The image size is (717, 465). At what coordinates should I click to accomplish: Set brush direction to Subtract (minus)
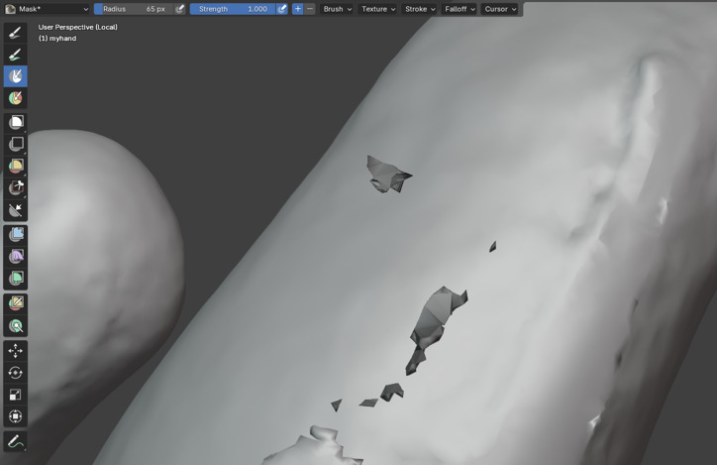pos(310,9)
